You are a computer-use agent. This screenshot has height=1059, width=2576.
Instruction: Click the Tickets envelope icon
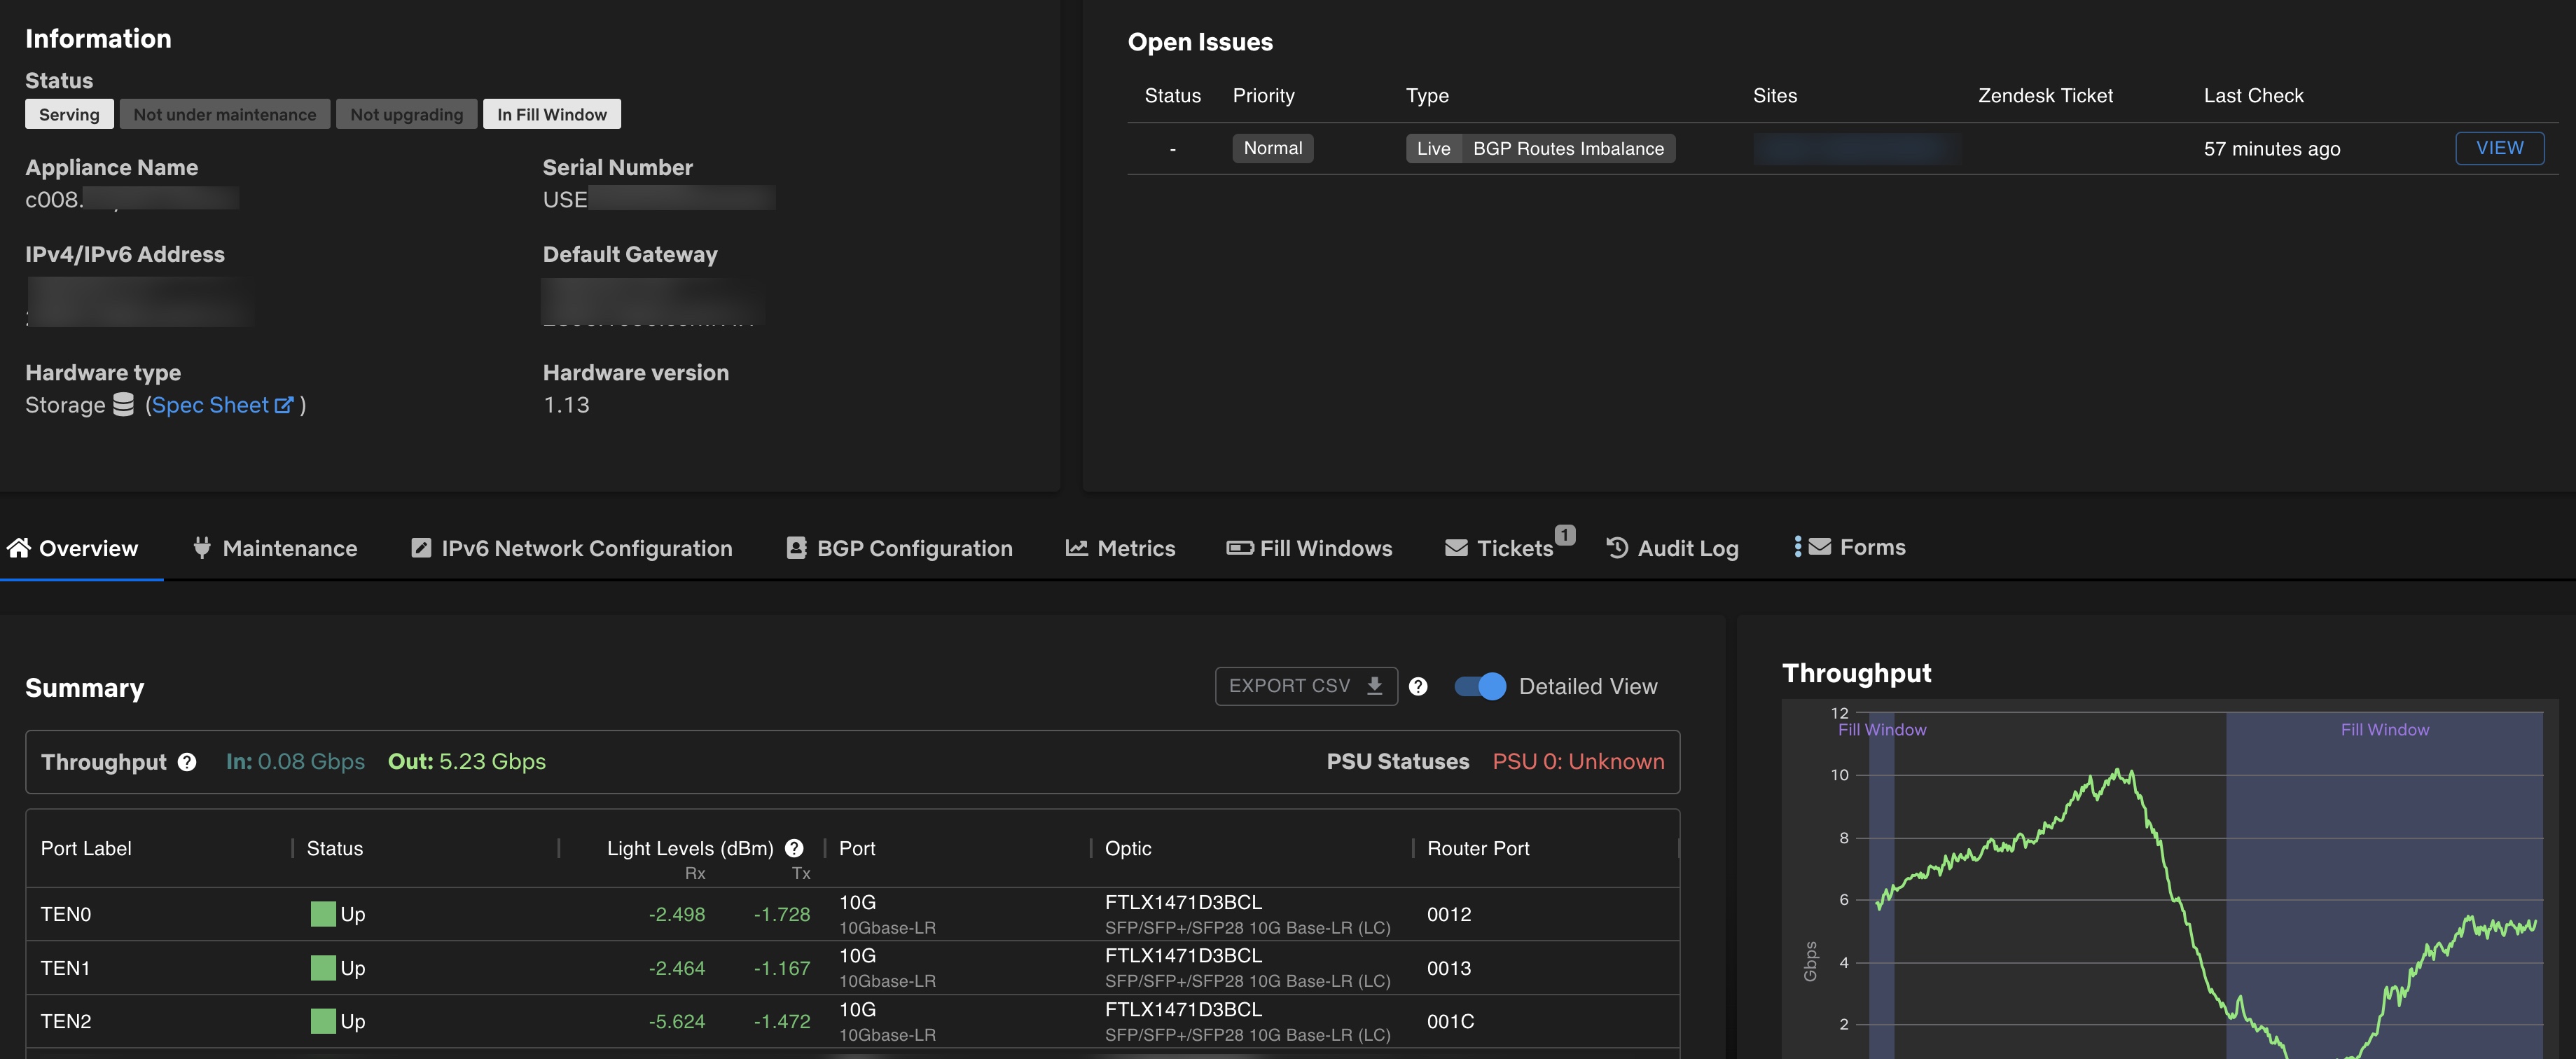point(1456,547)
